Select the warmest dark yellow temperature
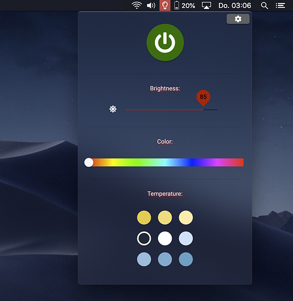 (144, 217)
